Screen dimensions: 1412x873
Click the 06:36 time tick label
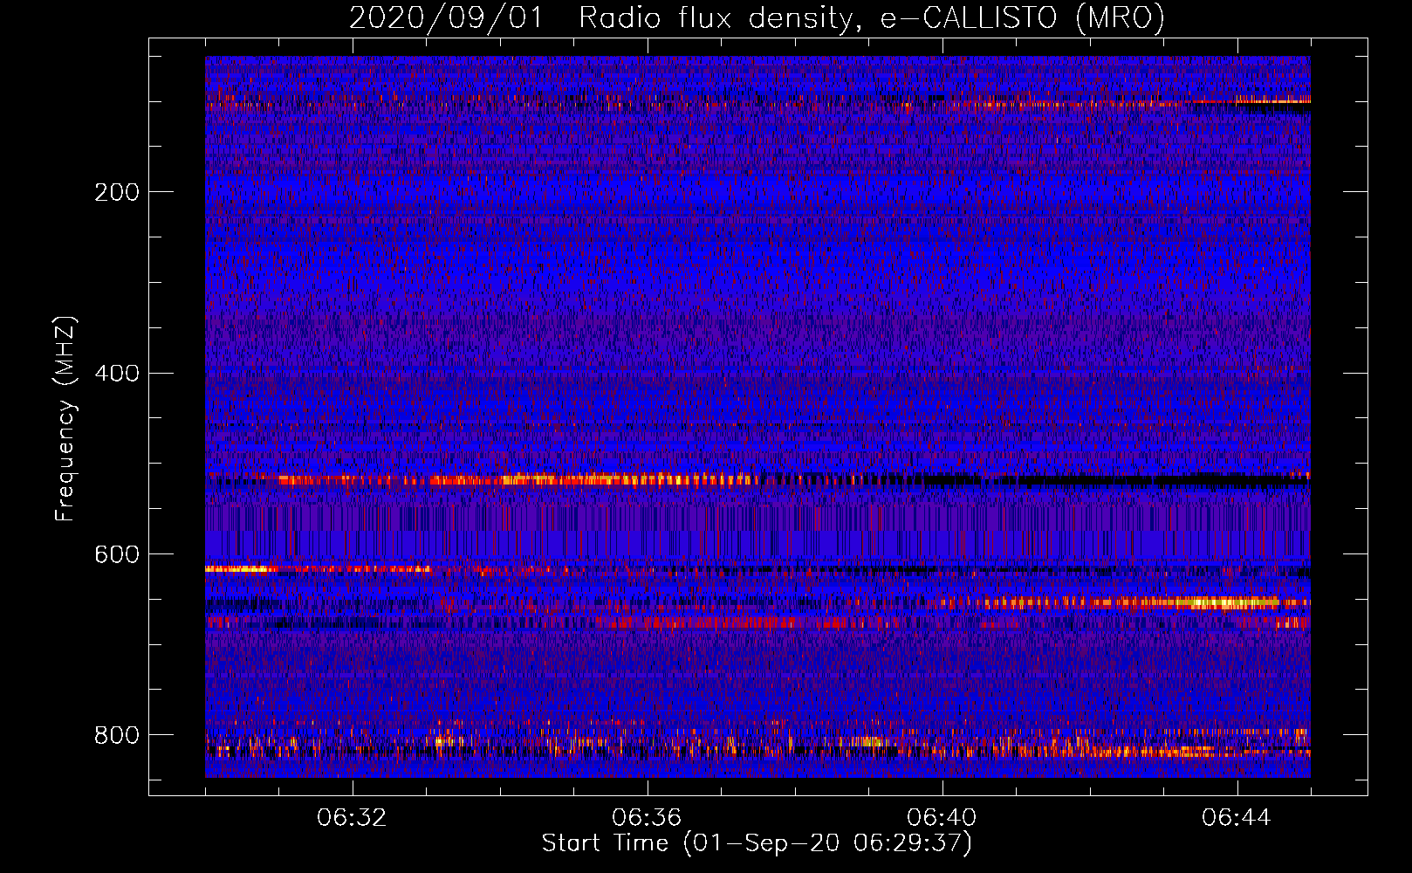click(x=647, y=818)
